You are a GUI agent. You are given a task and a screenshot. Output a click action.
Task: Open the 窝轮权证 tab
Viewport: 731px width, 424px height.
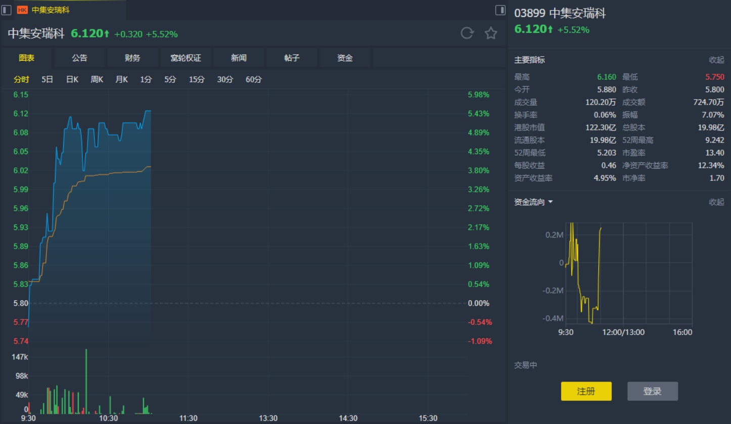(x=186, y=58)
